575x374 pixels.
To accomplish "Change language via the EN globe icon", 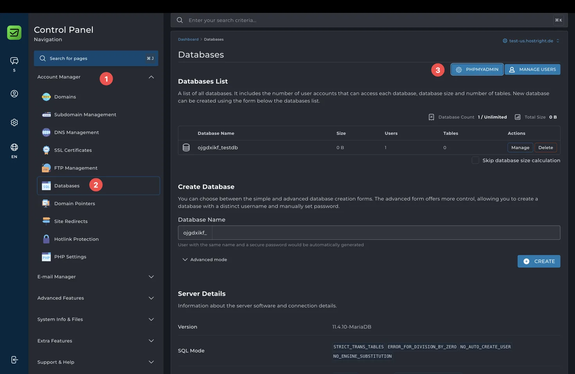I will click(14, 147).
